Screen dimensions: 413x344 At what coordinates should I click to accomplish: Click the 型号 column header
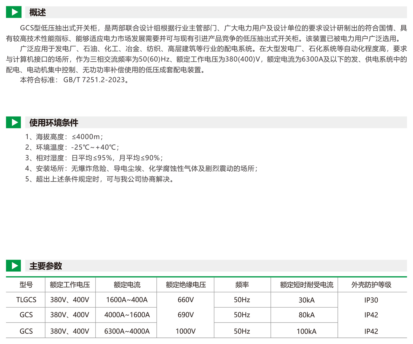(26, 285)
